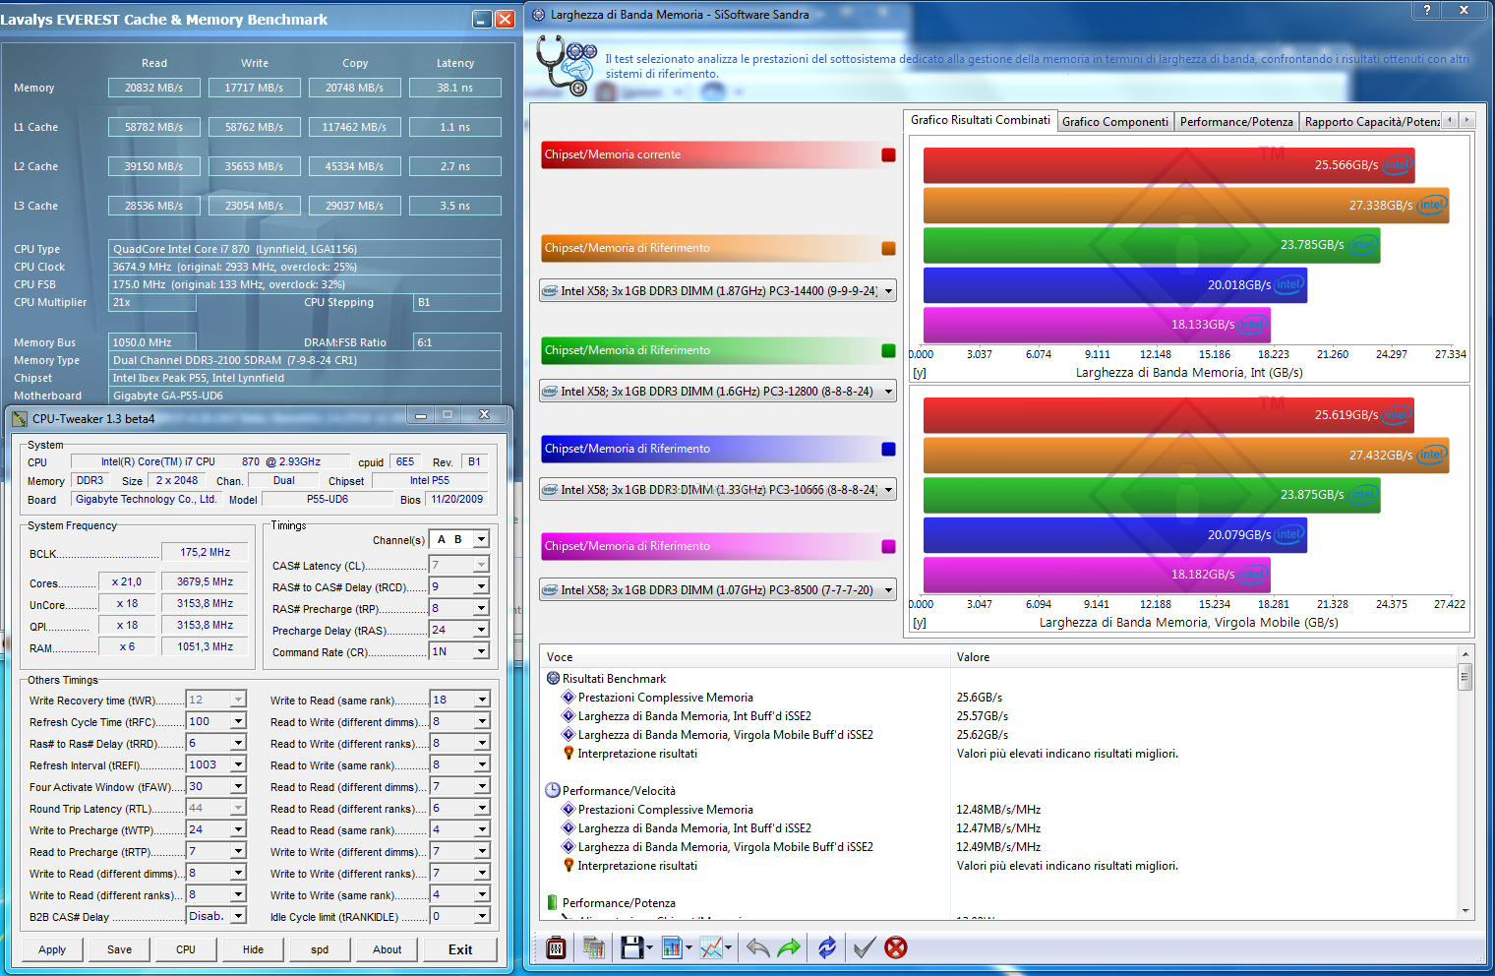Click the blue reference memory swatch
This screenshot has width=1495, height=976.
point(888,449)
